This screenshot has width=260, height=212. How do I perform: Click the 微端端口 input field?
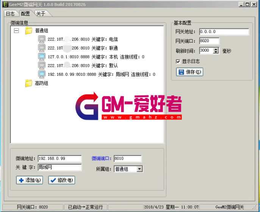(x=127, y=159)
